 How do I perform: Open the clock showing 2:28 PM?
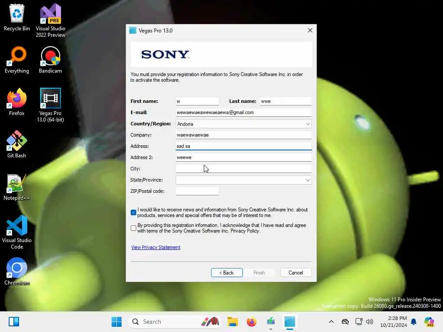coord(394,322)
